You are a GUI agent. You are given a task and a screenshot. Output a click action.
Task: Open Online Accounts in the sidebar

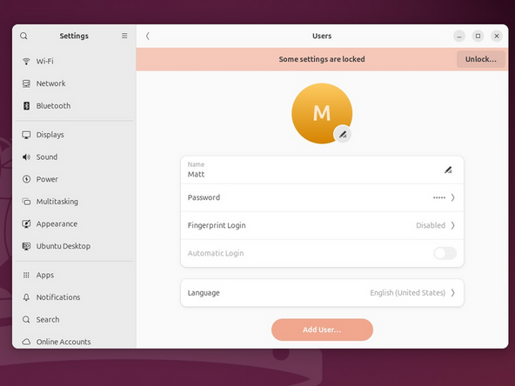click(x=74, y=342)
